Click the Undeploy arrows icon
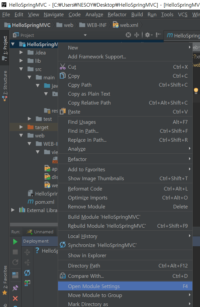The image size is (200, 307). tap(27, 262)
